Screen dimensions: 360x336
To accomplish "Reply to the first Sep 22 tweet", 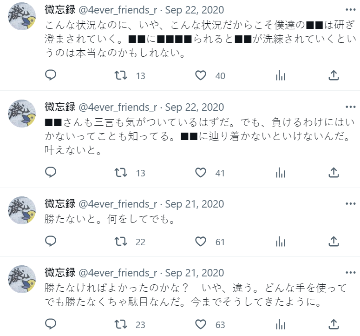I will (x=51, y=75).
